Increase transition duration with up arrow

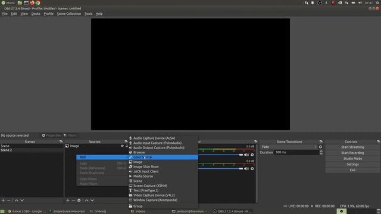(321, 151)
